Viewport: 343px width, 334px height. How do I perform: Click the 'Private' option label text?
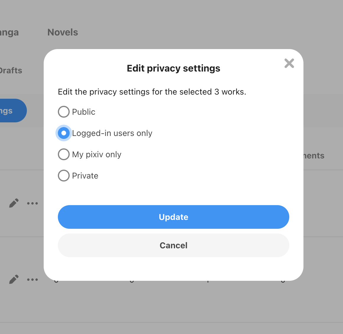point(85,176)
